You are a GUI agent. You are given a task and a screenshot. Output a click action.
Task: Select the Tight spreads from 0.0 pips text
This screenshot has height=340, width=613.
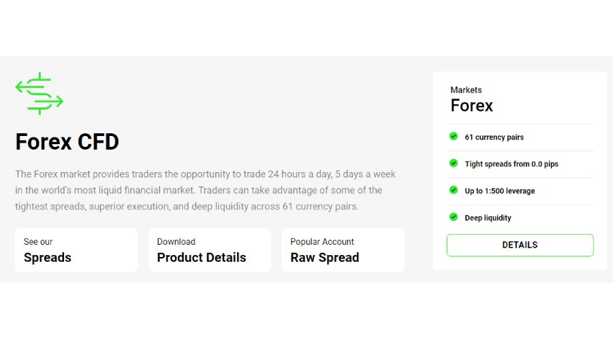[x=512, y=164]
